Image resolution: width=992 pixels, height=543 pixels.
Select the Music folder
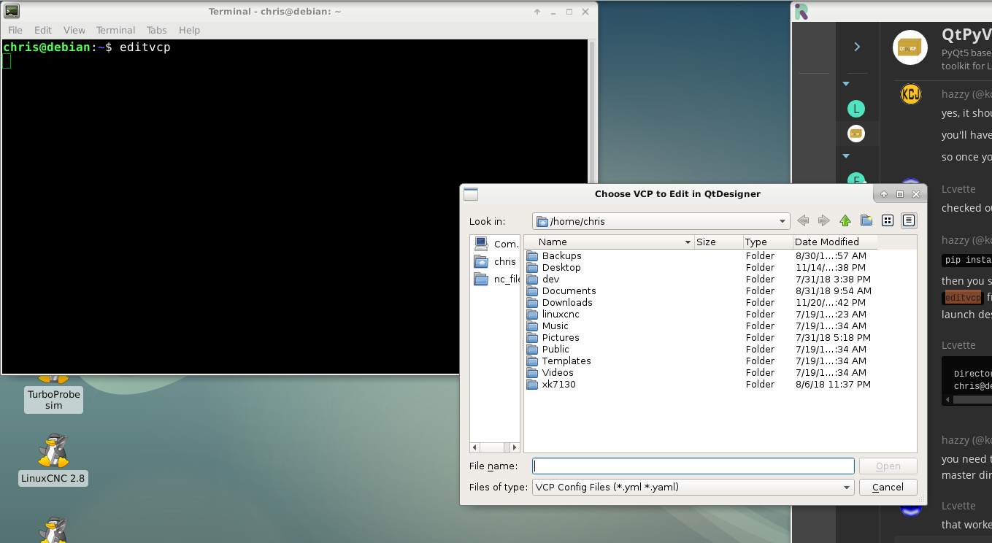tap(555, 326)
